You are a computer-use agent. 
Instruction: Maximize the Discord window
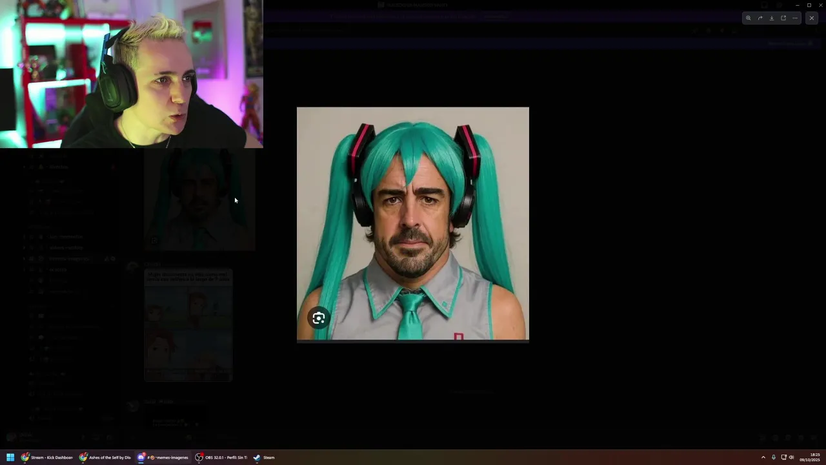click(x=809, y=5)
